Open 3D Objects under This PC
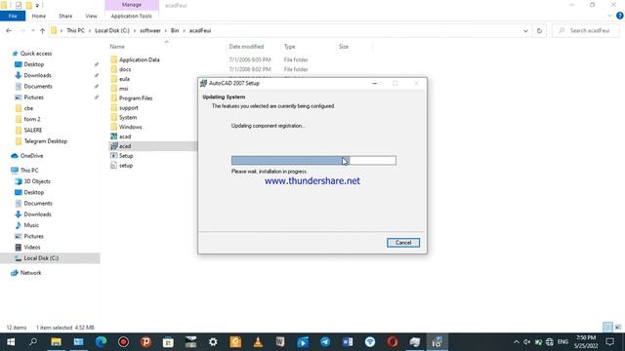This screenshot has height=351, width=625. click(37, 181)
